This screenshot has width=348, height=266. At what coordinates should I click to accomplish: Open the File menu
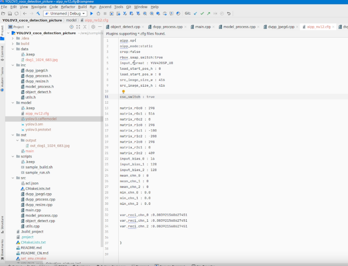coord(4,7)
